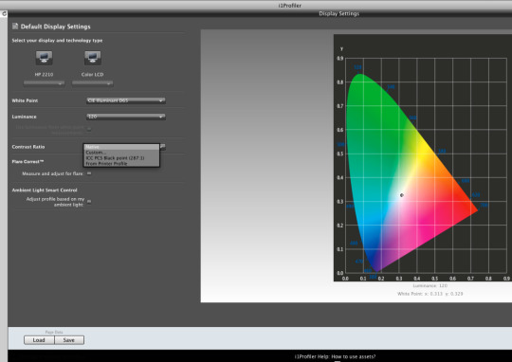Screen dimensions: 512x362
Task: Choose ICC PCS Black point (287:1)
Action: click(x=121, y=158)
